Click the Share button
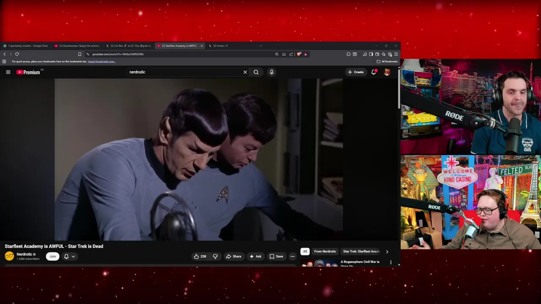The image size is (541, 304). pos(233,256)
